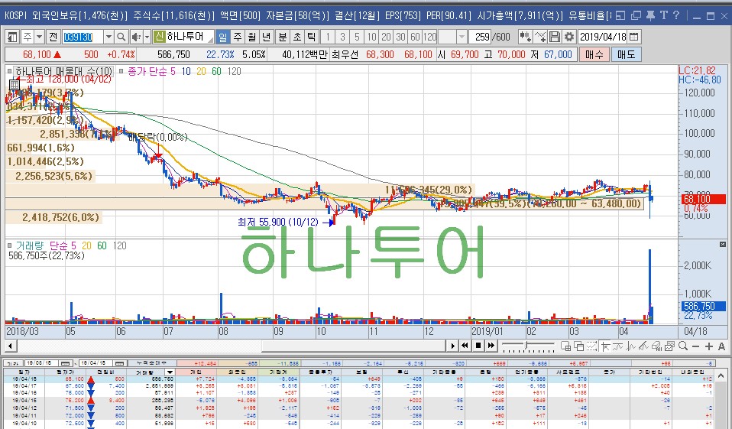Click the add chart window grid icon
732x429 pixels.
coord(565,346)
